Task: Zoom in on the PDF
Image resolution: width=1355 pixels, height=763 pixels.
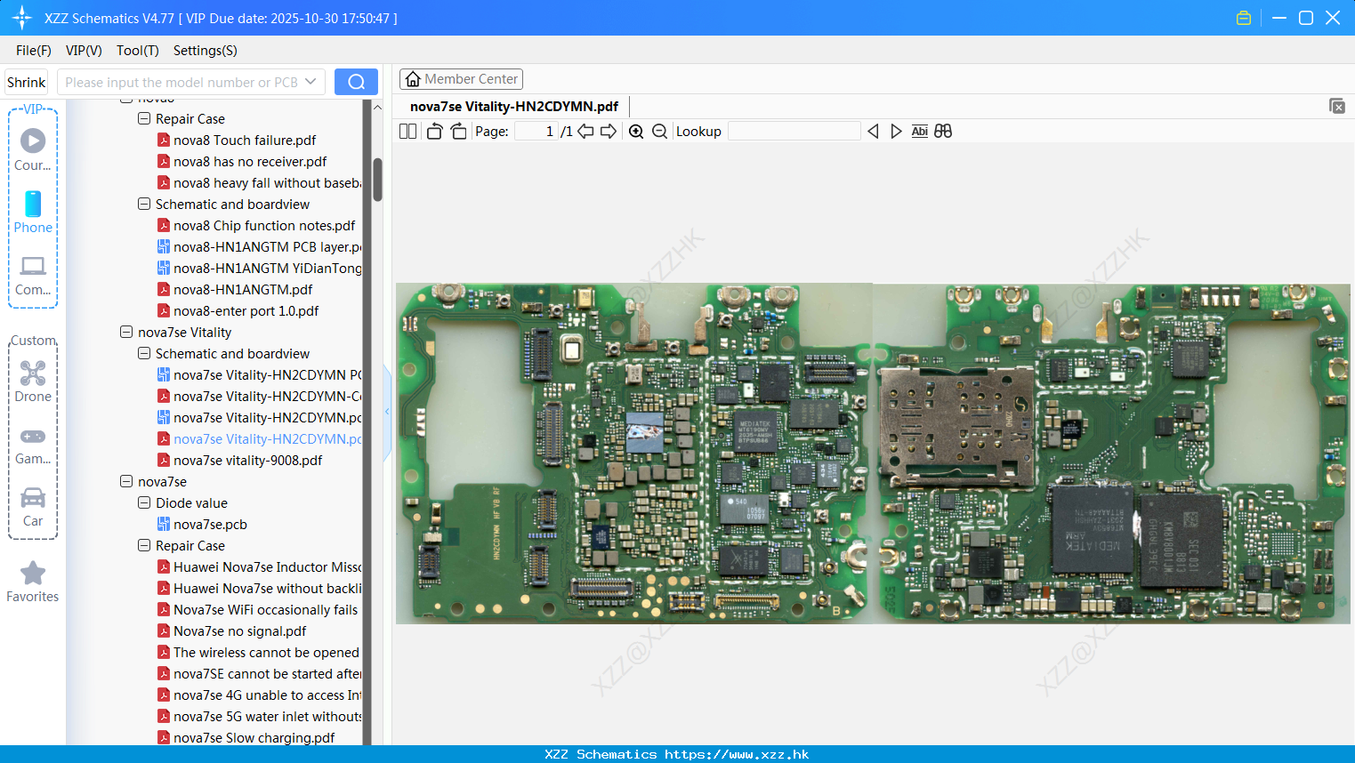Action: [636, 131]
